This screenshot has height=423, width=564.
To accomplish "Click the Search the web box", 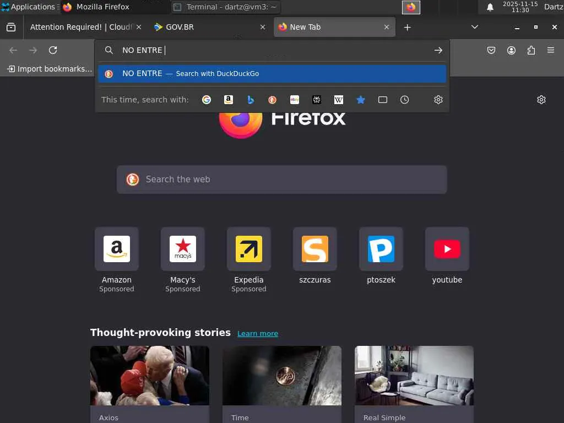I will pyautogui.click(x=282, y=180).
